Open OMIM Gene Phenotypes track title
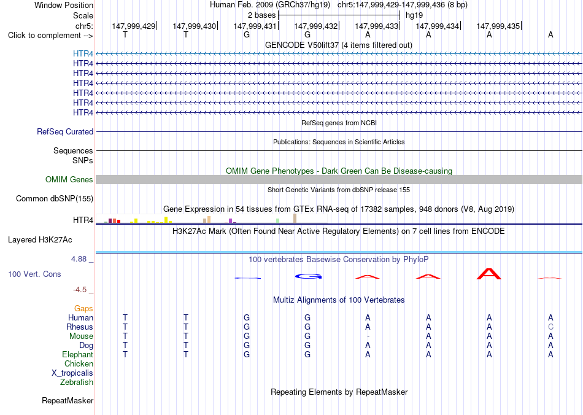The image size is (583, 415). coord(339,171)
